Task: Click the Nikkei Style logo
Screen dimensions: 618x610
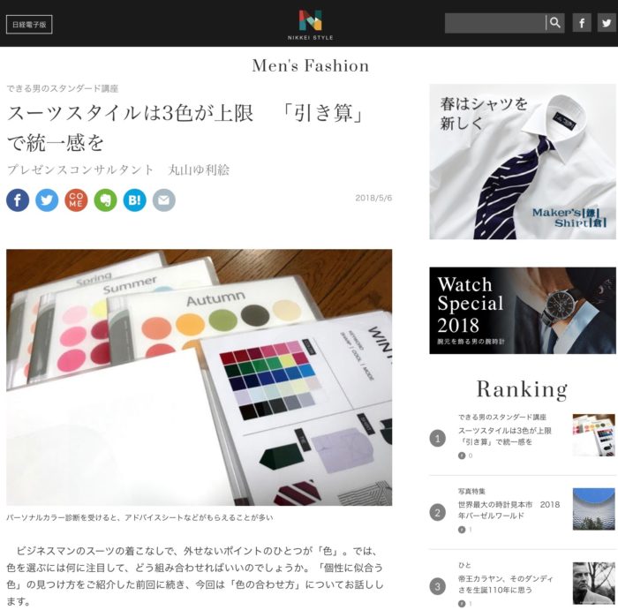Action: pos(310,25)
